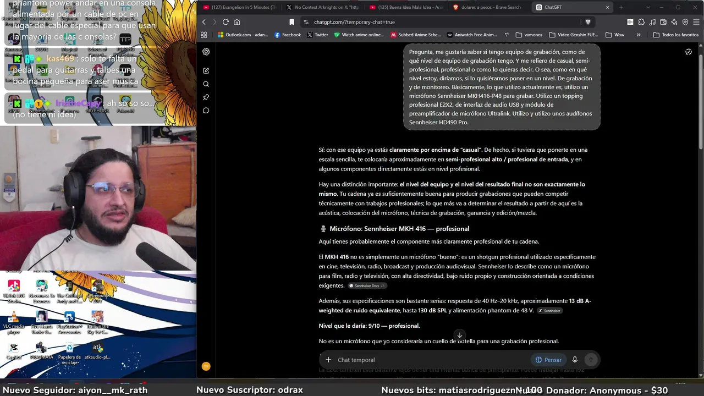
Task: Open the Todos los favoritos folder
Action: point(676,35)
